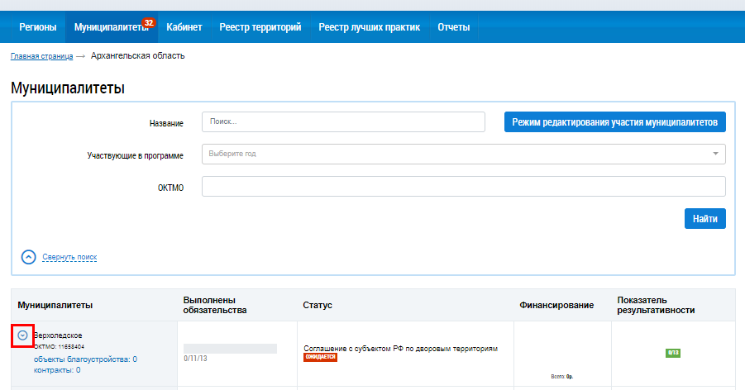Click the Найти search button
Image resolution: width=745 pixels, height=390 pixels.
click(x=704, y=218)
